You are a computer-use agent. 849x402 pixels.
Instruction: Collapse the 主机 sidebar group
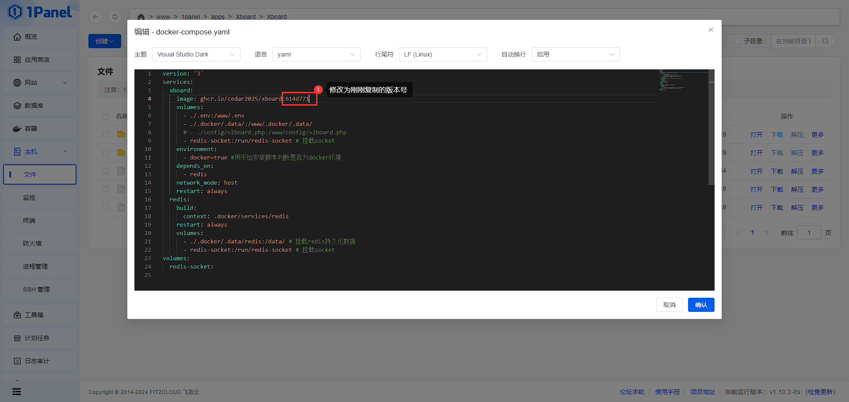point(40,152)
